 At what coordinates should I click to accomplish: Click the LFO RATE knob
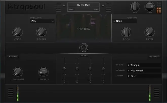tap(44, 72)
